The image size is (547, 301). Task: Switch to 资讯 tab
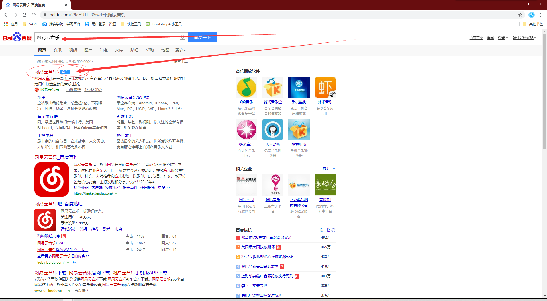pyautogui.click(x=58, y=50)
